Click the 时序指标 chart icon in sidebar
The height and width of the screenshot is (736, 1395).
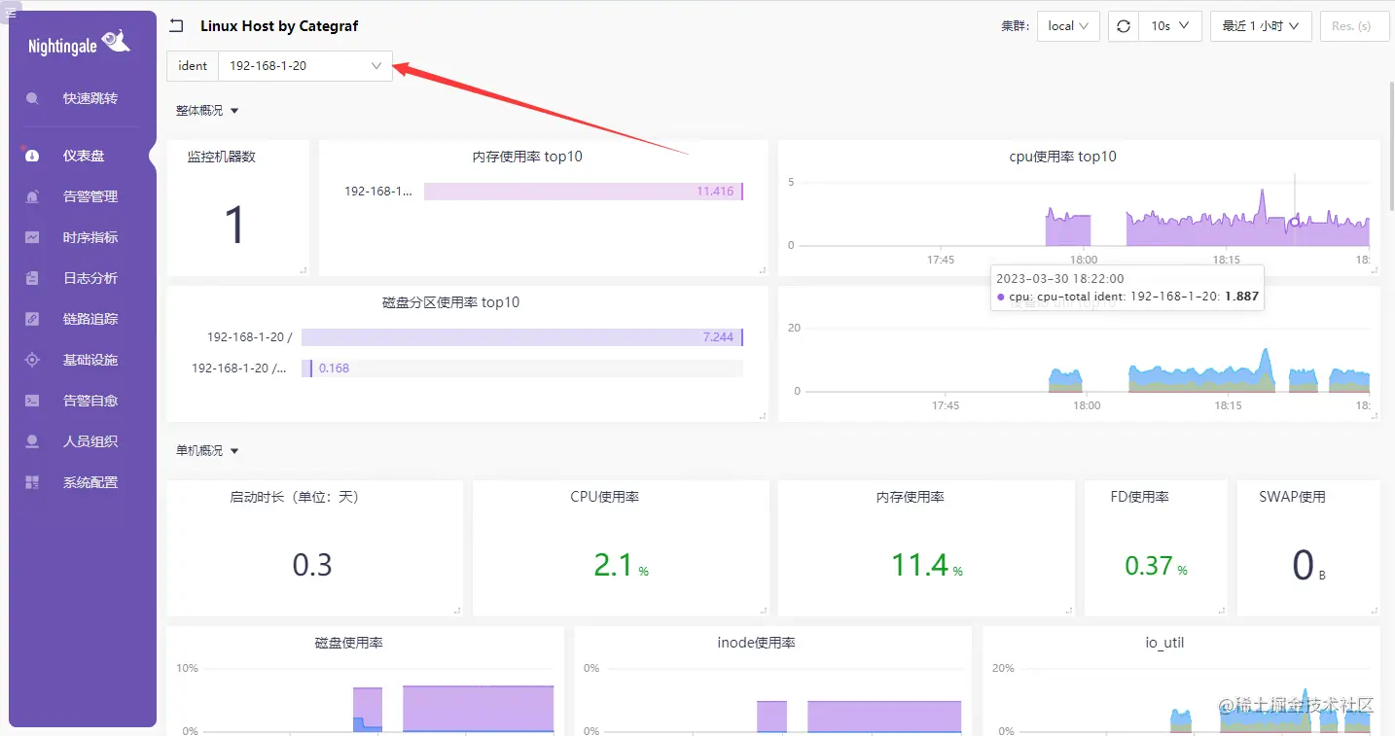click(x=33, y=237)
